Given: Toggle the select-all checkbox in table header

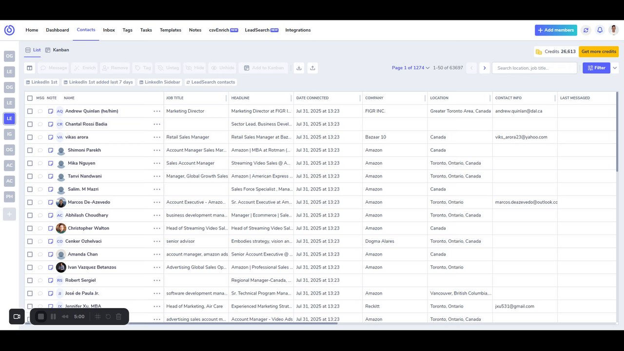Looking at the screenshot, I should [30, 98].
